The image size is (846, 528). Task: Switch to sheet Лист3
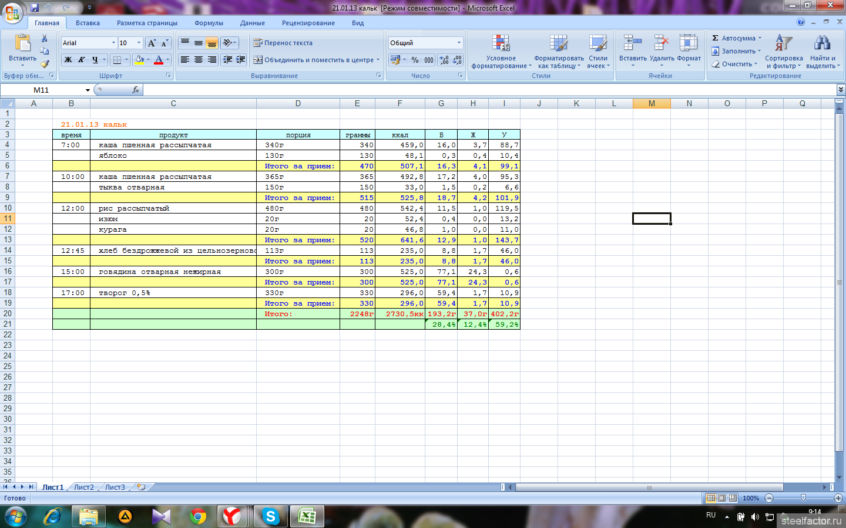click(x=115, y=487)
